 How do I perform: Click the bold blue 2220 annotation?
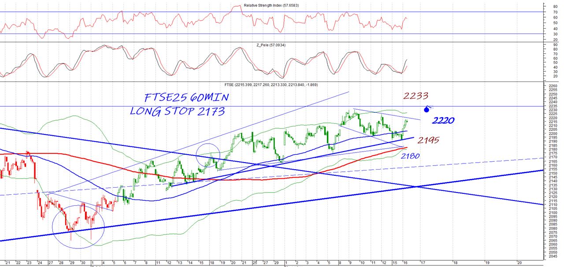[443, 120]
